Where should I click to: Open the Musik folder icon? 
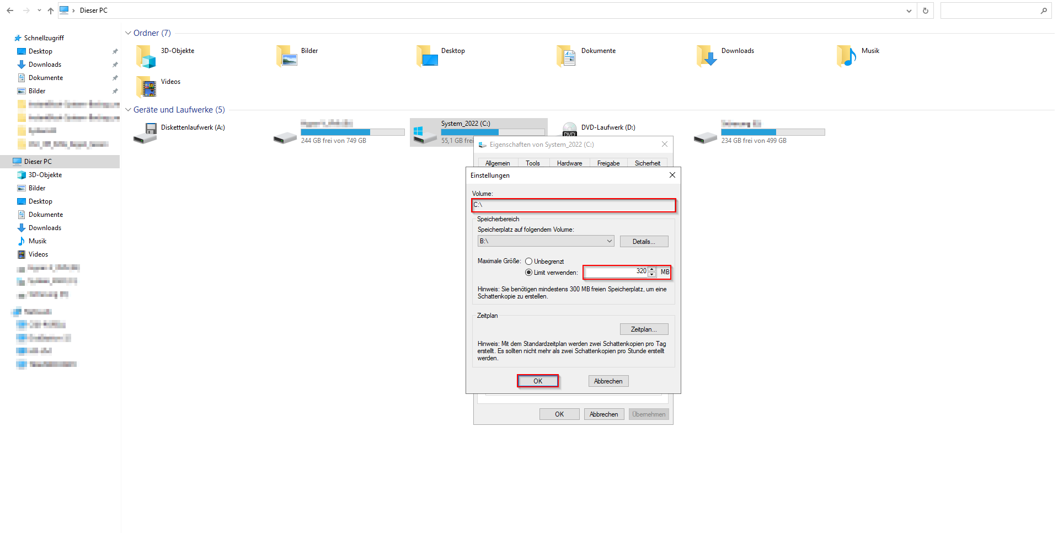pos(847,56)
